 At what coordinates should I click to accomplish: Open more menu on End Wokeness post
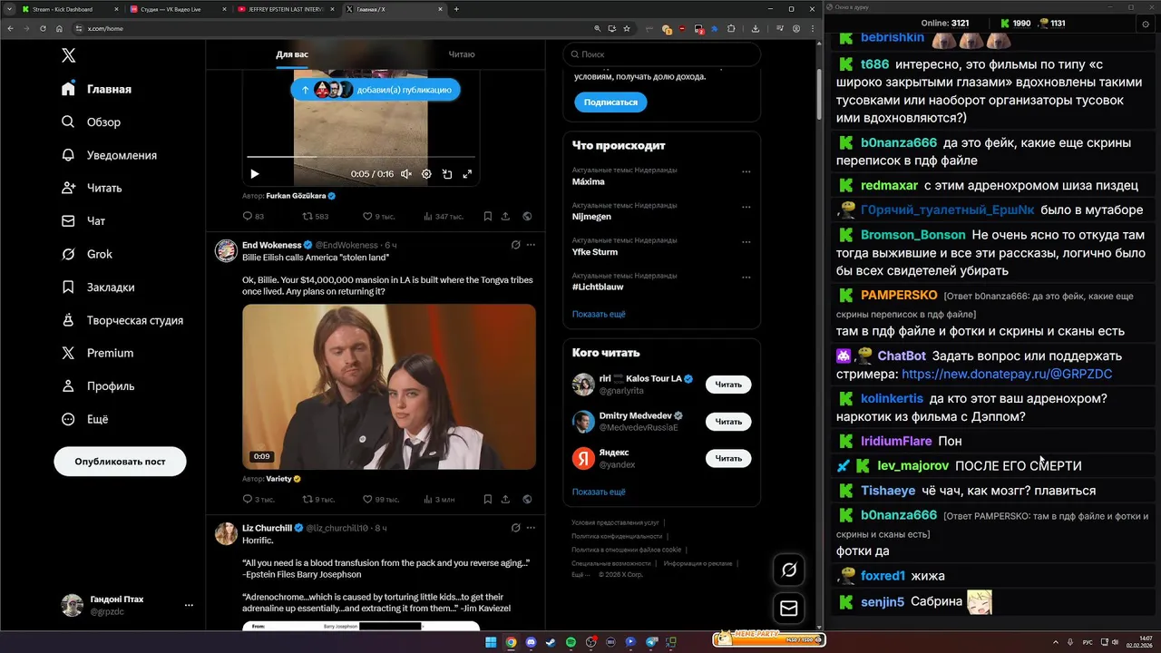tap(532, 245)
